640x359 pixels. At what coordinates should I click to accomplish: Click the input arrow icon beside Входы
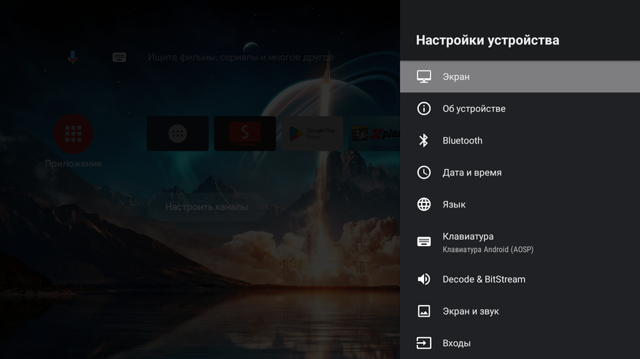pos(424,343)
